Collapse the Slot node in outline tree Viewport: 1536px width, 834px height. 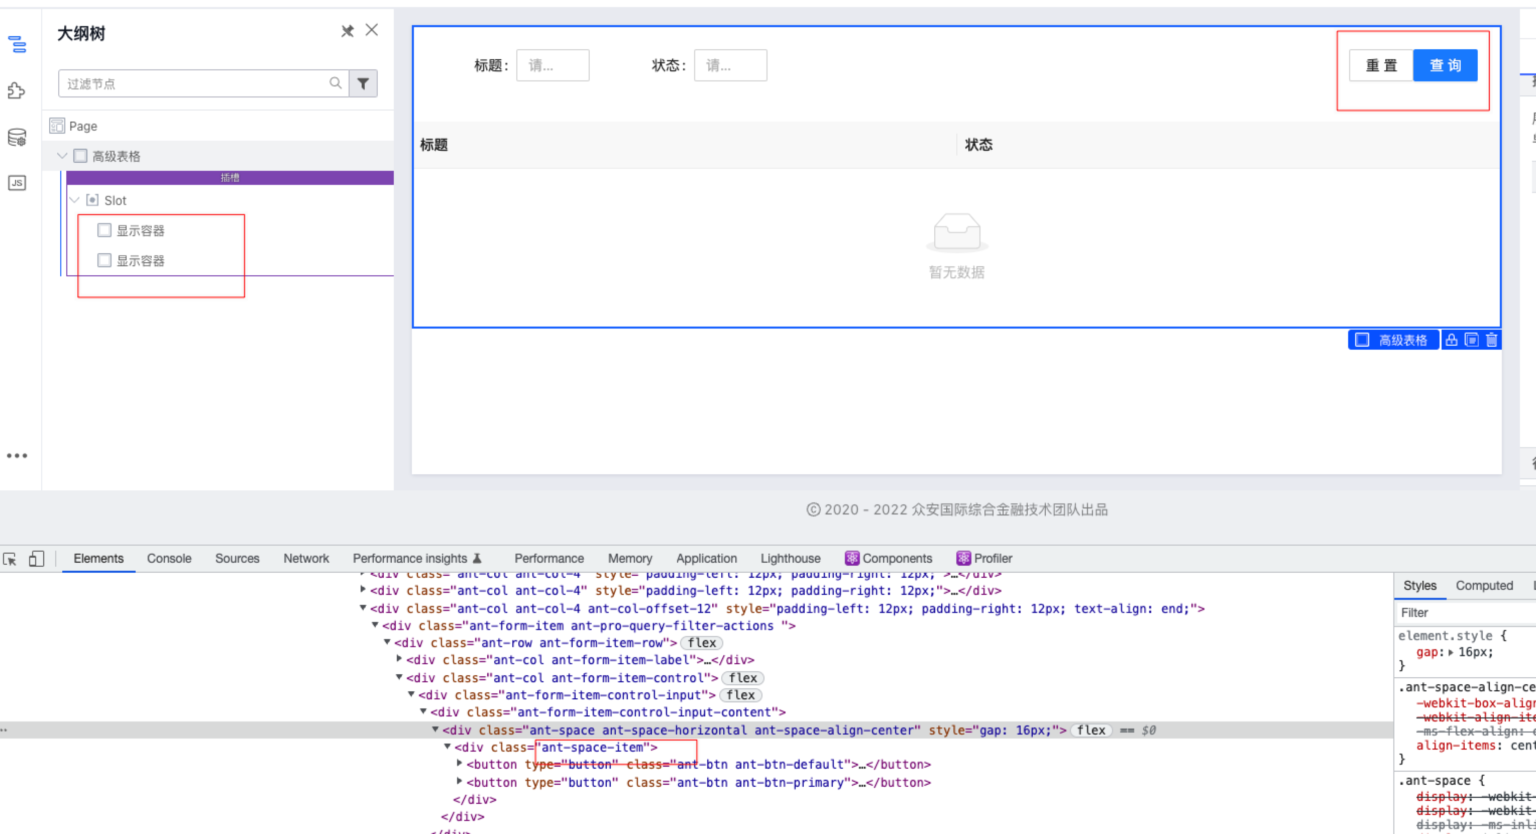[75, 200]
